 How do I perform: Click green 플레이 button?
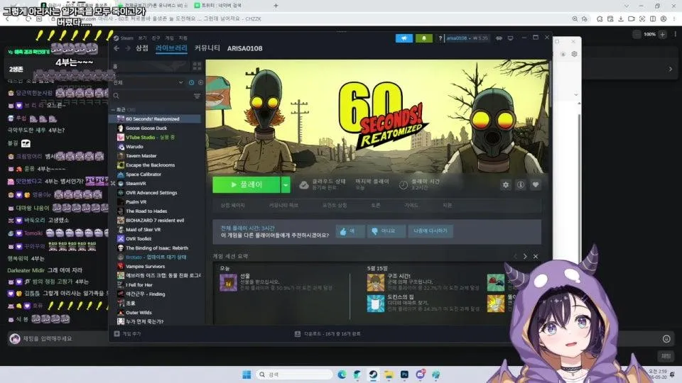247,185
